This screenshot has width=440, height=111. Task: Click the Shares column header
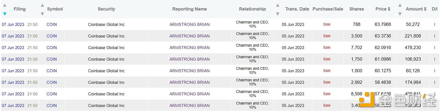357,9
